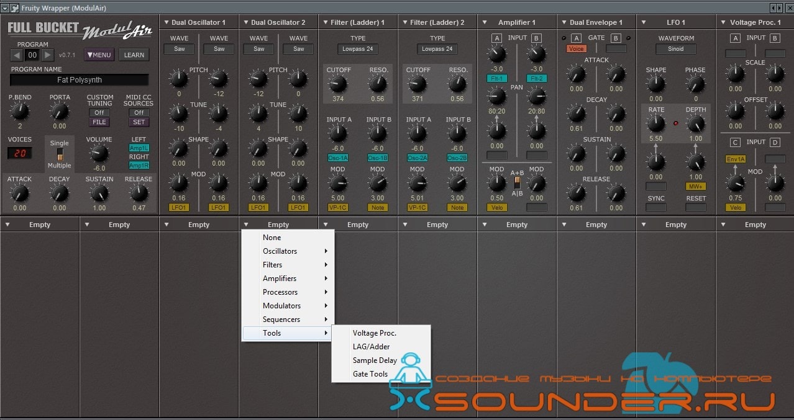Click input B box in Voltage Proc. 1
This screenshot has width=794, height=420.
click(775, 38)
